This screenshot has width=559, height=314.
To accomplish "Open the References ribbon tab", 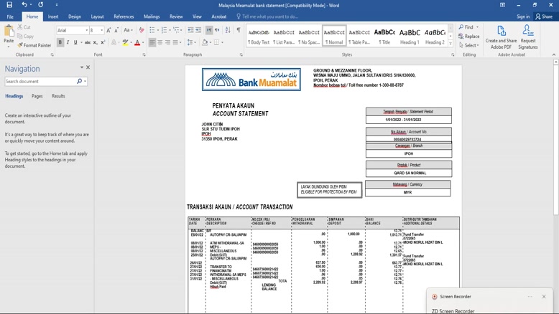I will click(x=124, y=16).
